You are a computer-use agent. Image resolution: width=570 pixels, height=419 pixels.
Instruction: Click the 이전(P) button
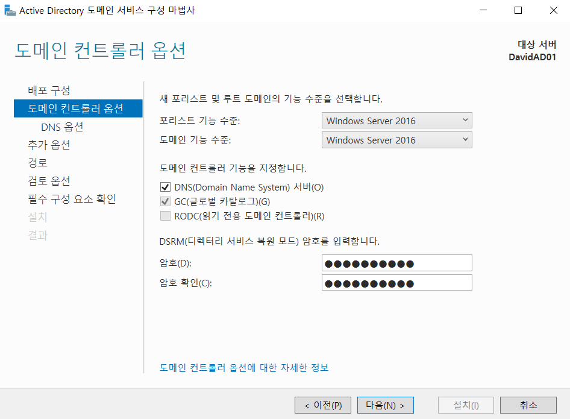323,405
